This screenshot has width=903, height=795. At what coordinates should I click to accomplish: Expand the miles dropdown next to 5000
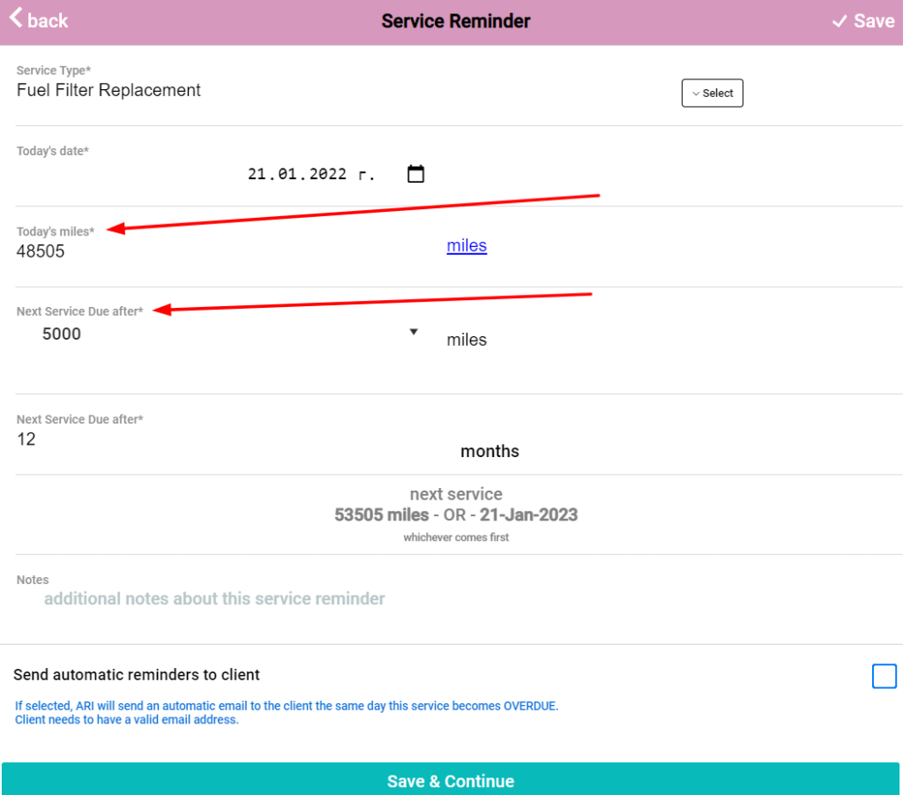pos(414,332)
